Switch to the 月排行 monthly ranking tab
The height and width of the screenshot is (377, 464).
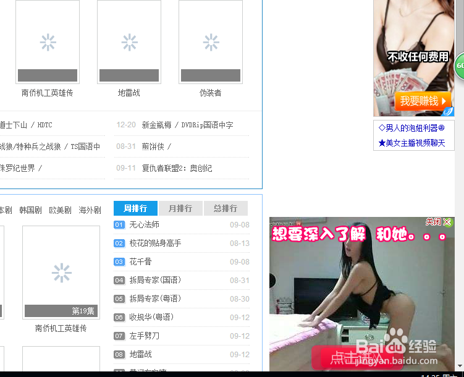coord(180,208)
